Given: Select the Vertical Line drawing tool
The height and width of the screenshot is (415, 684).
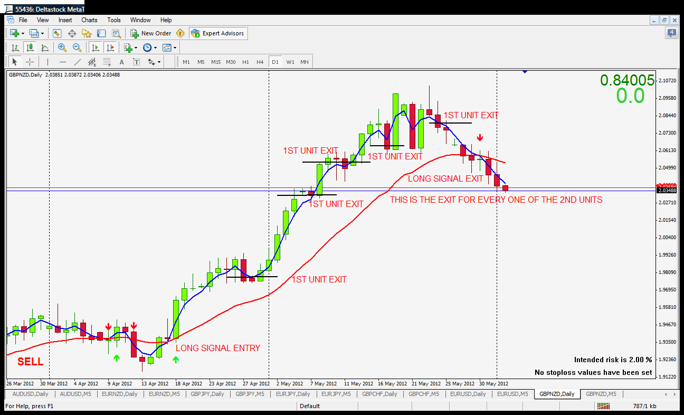Looking at the screenshot, I should click(x=47, y=62).
